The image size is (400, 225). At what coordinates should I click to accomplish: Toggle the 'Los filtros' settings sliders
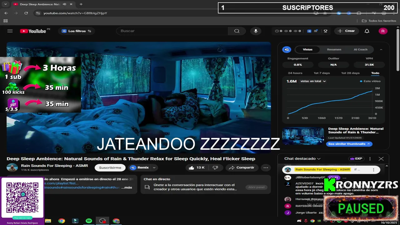click(x=89, y=31)
